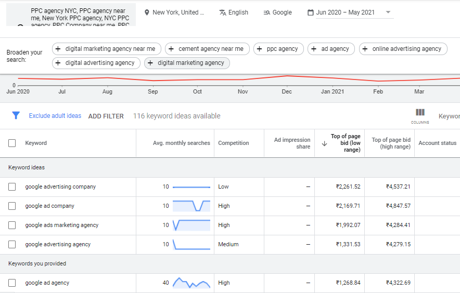The image size is (460, 293).
Task: Sort by the Competition column header
Action: click(233, 143)
